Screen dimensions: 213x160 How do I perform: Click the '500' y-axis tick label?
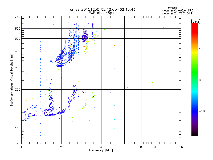click(18, 39)
